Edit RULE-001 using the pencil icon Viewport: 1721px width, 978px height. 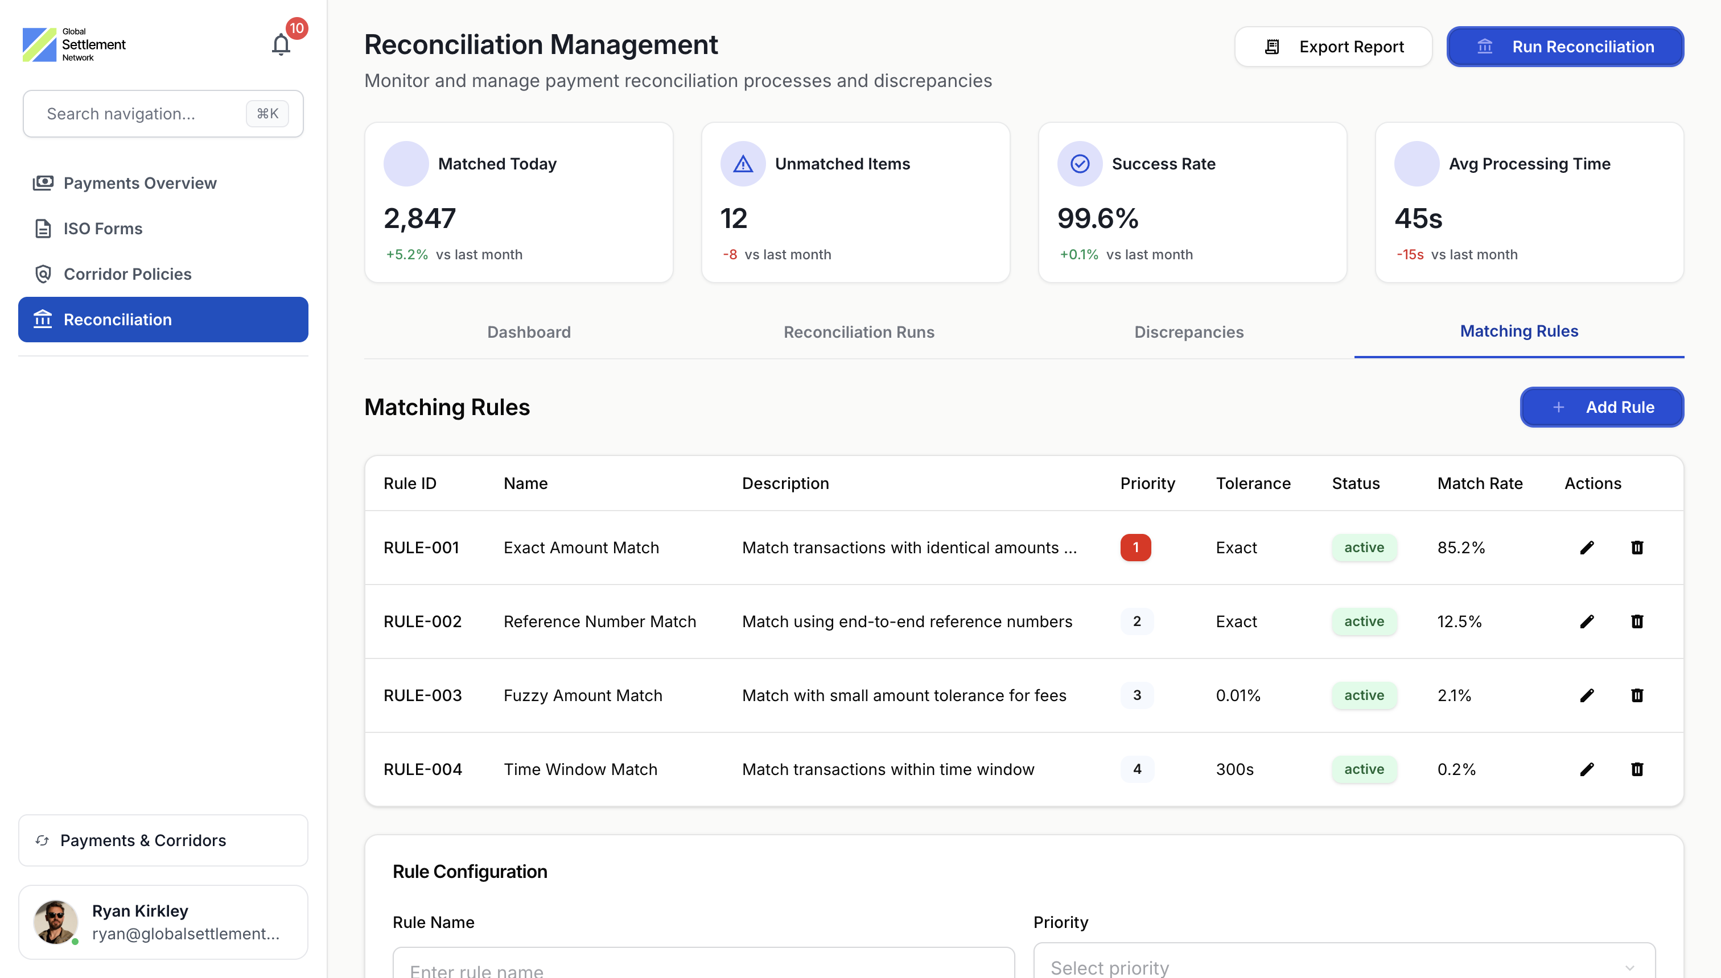pos(1587,548)
